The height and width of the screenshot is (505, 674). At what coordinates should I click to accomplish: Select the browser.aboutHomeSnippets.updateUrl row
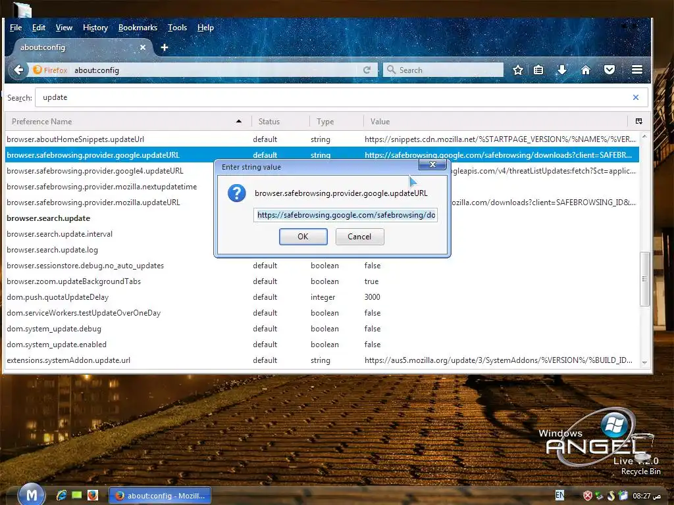coord(322,139)
